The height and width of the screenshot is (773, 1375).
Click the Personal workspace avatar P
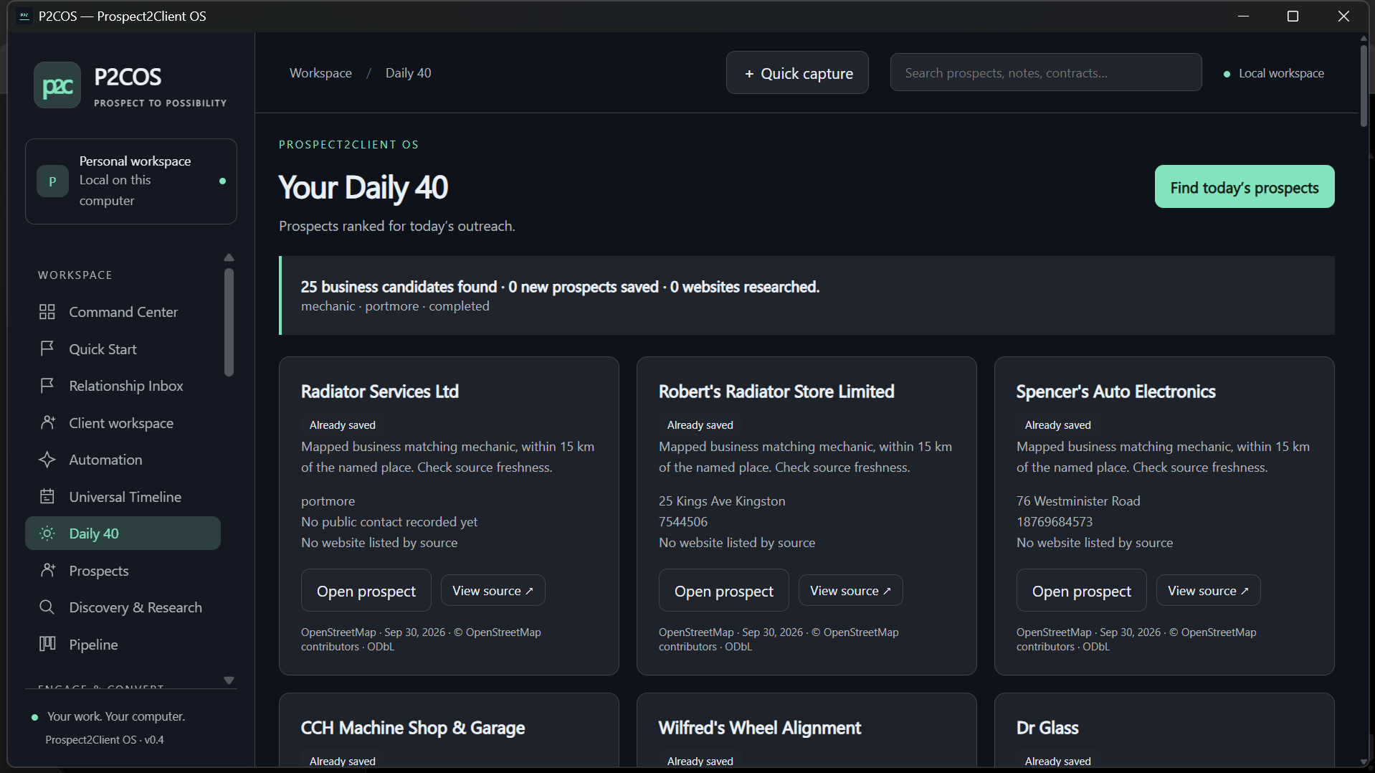52,181
